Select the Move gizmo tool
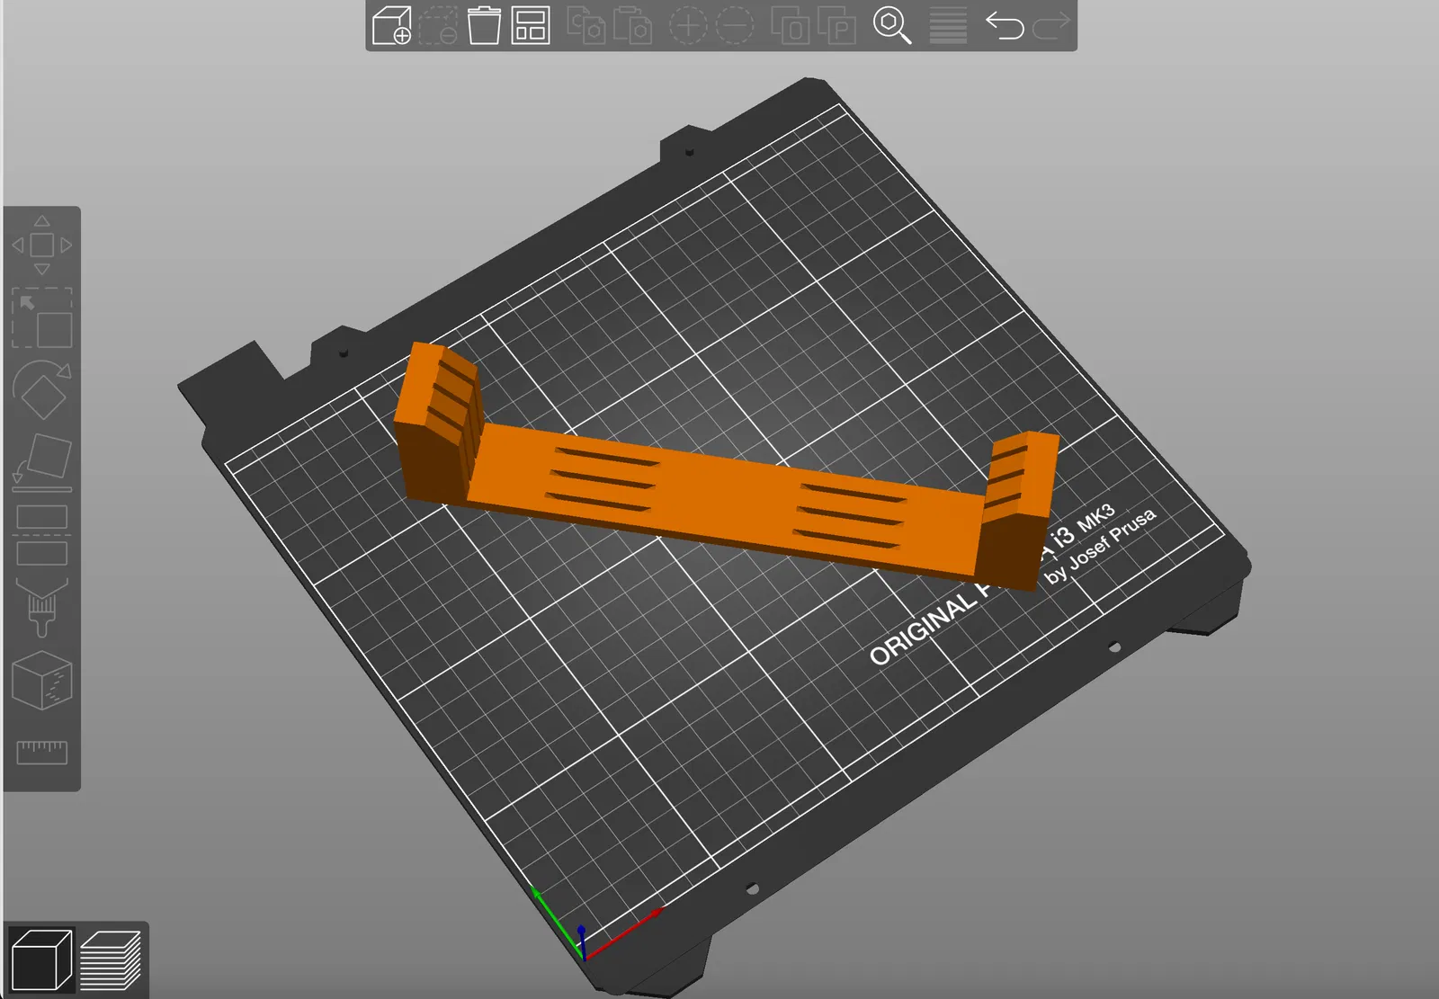Image resolution: width=1439 pixels, height=999 pixels. (x=41, y=245)
